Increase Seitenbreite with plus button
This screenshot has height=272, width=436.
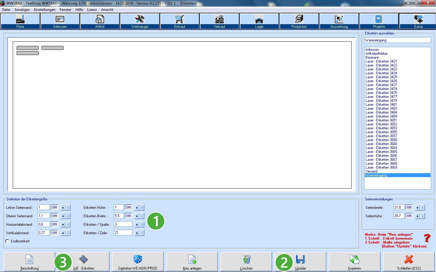[x=418, y=208]
